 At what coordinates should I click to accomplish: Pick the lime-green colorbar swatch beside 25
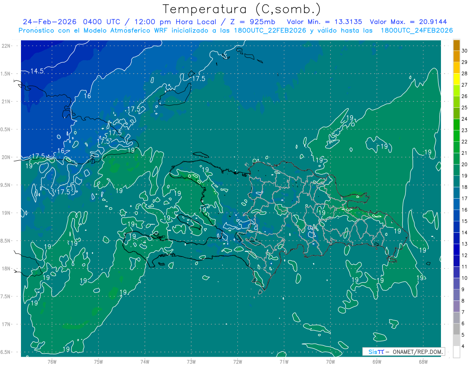point(456,102)
